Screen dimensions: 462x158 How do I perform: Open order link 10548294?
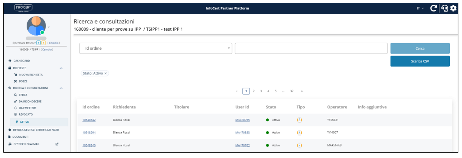point(89,132)
